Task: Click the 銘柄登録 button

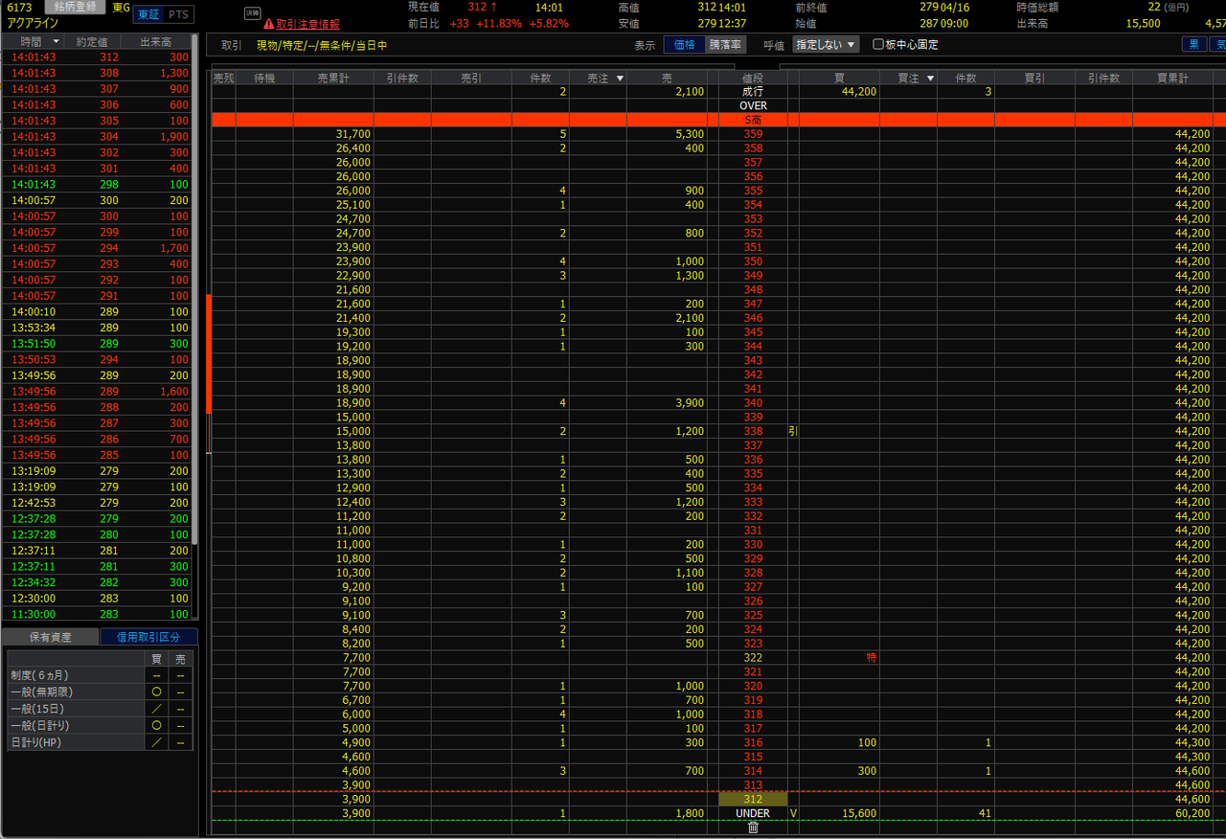Action: point(76,8)
